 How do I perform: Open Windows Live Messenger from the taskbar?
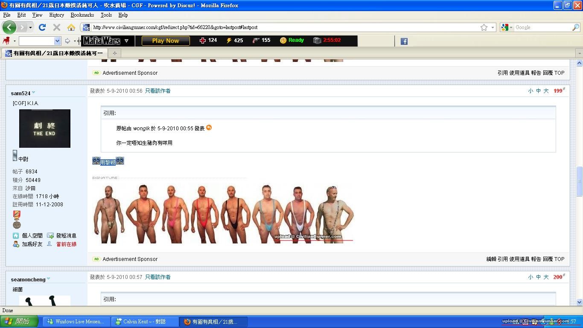(x=76, y=322)
